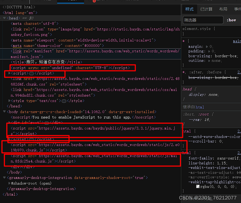
Task: Click the display: none declaration
Action: click(204, 95)
